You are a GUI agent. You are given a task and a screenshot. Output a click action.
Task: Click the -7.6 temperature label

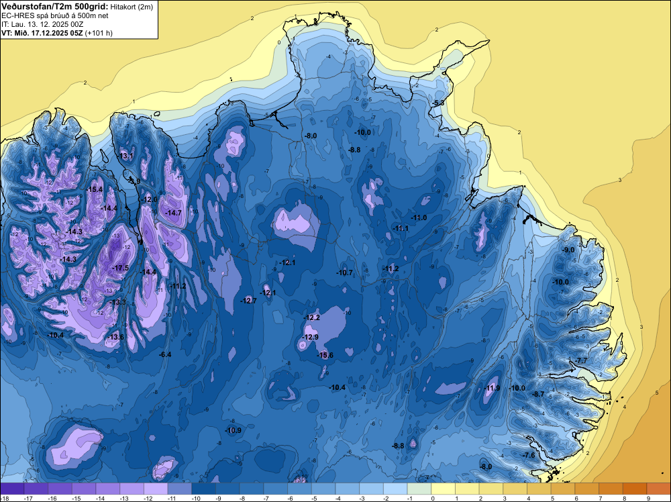tap(529, 455)
